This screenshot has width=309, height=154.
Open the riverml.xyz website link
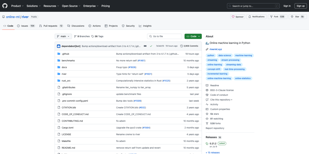pos(216,49)
